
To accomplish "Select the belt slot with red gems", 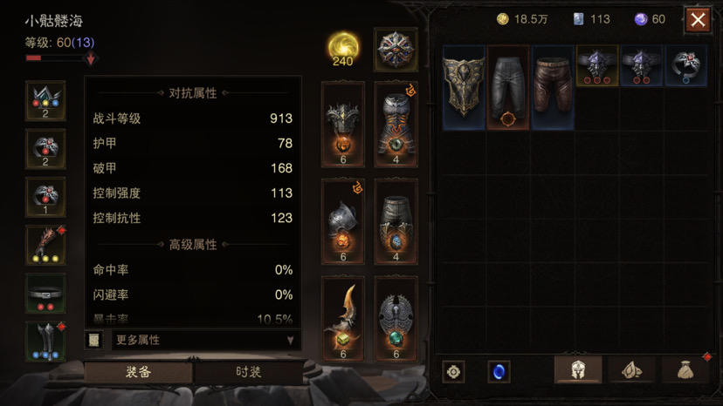I will pyautogui.click(x=45, y=294).
